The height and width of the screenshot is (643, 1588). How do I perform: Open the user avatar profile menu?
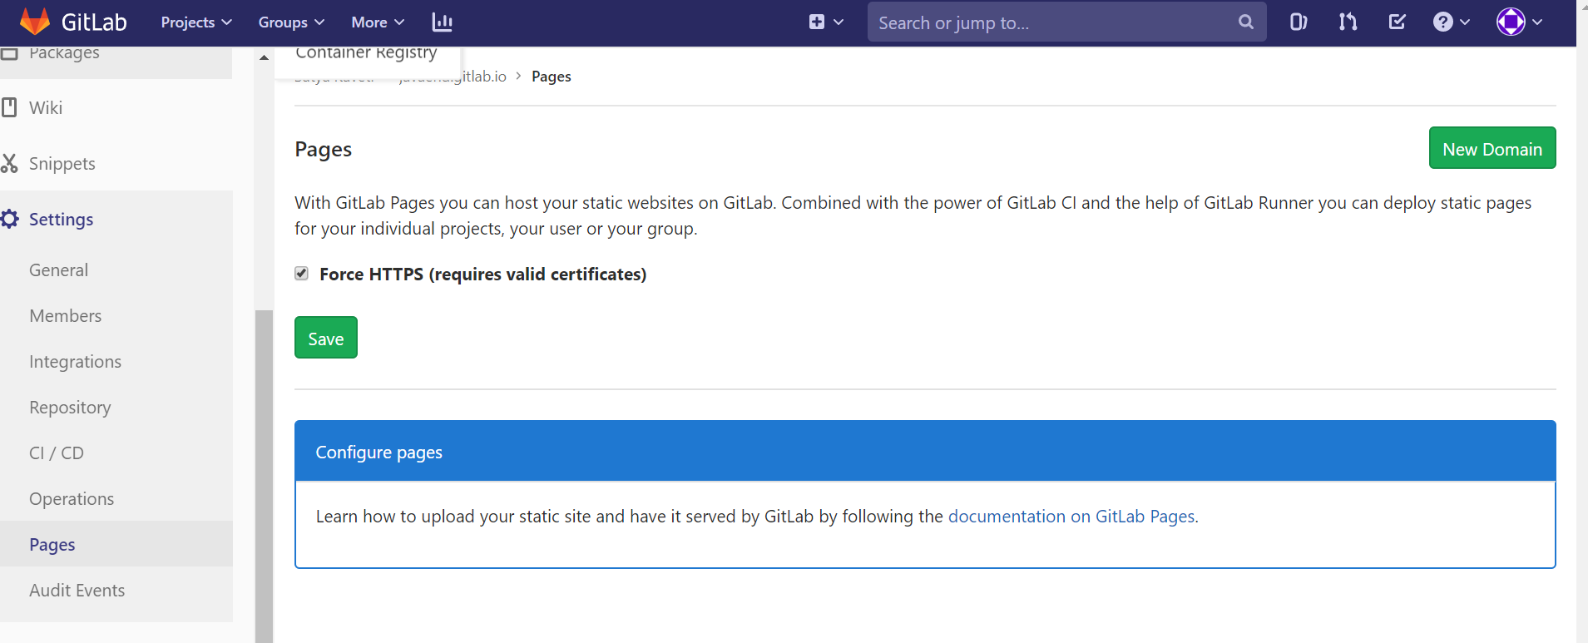(x=1519, y=22)
